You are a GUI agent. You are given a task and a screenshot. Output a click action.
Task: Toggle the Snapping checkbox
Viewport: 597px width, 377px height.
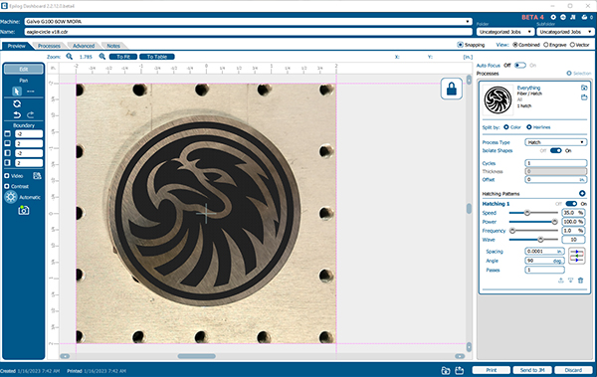460,45
